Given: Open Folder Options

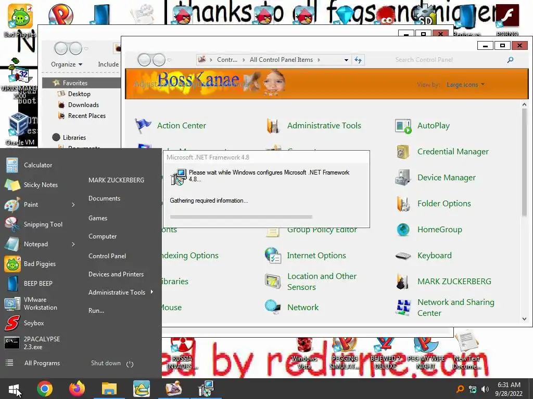Looking at the screenshot, I should click(x=433, y=204).
